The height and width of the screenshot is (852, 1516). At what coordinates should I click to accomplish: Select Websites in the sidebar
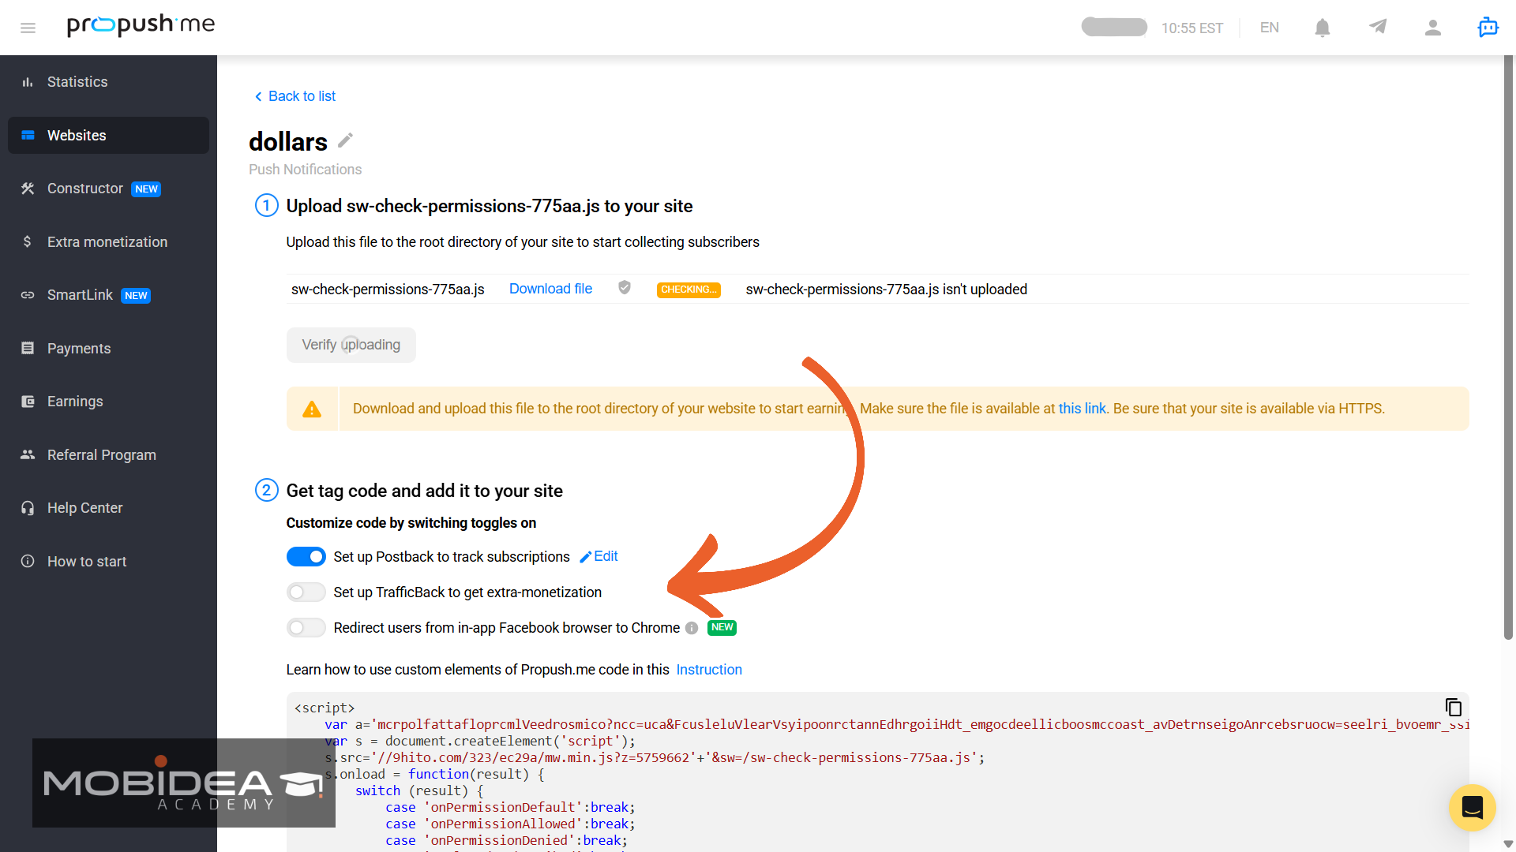[109, 135]
